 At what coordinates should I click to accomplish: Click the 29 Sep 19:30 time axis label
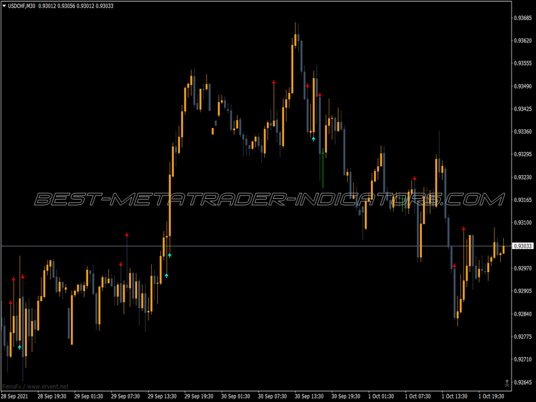coord(199,396)
